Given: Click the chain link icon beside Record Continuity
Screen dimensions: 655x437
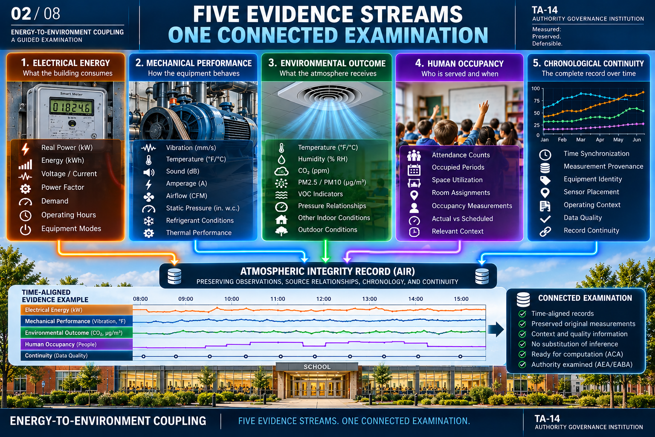Looking at the screenshot, I should 545,231.
